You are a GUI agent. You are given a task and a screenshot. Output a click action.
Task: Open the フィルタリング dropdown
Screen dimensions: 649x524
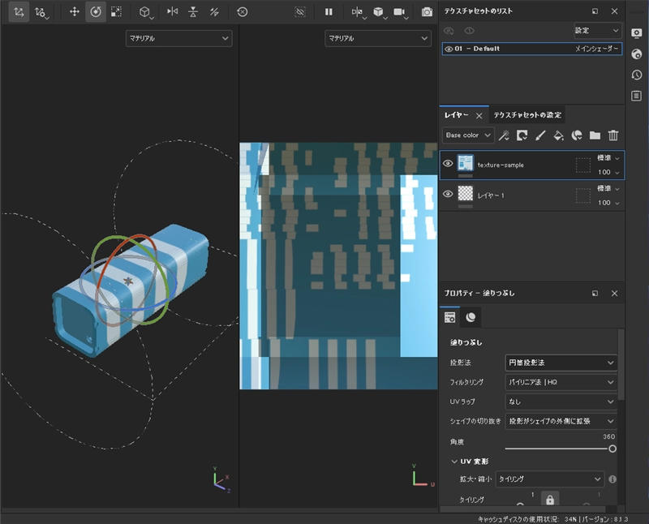tap(561, 382)
